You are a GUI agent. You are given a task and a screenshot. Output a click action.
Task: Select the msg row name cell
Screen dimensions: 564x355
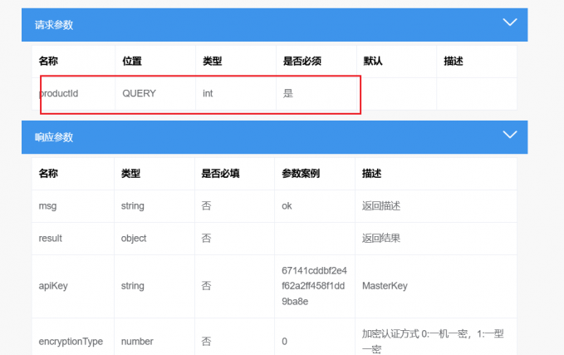47,206
